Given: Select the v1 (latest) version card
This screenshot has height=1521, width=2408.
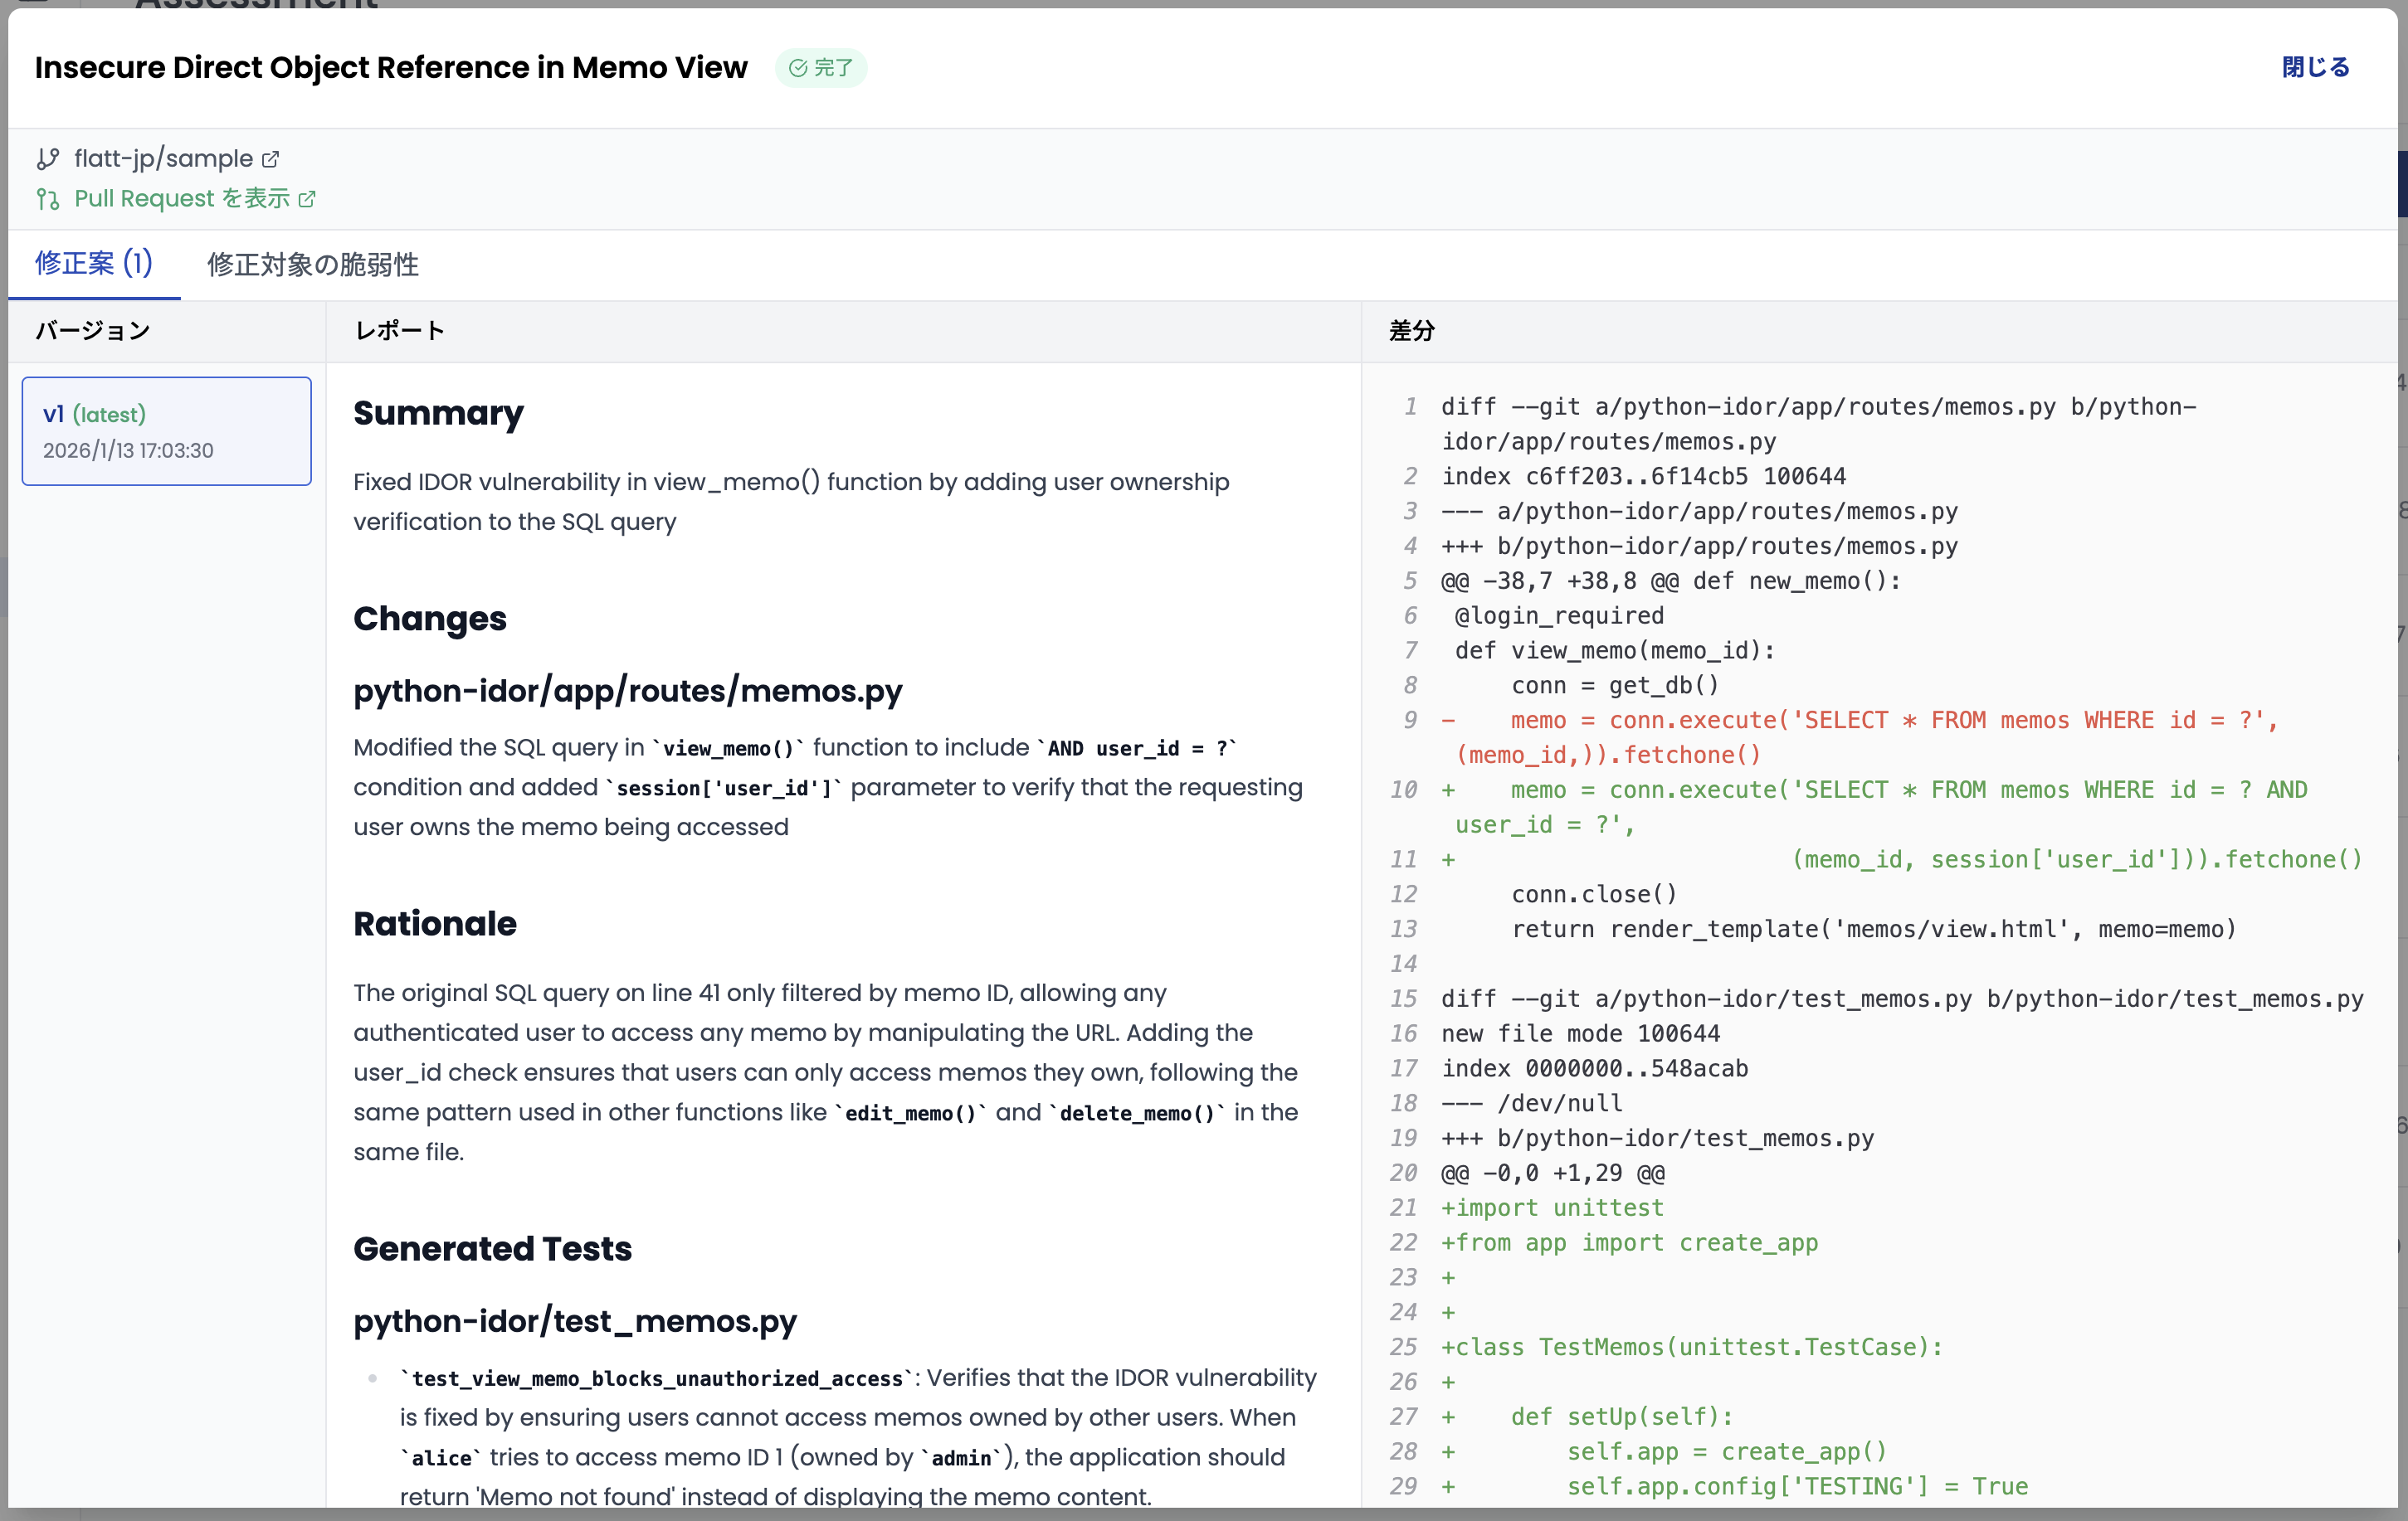Looking at the screenshot, I should pos(167,430).
